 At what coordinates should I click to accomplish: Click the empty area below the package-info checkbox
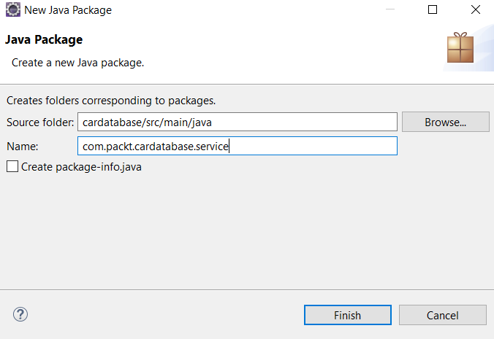tap(247, 231)
